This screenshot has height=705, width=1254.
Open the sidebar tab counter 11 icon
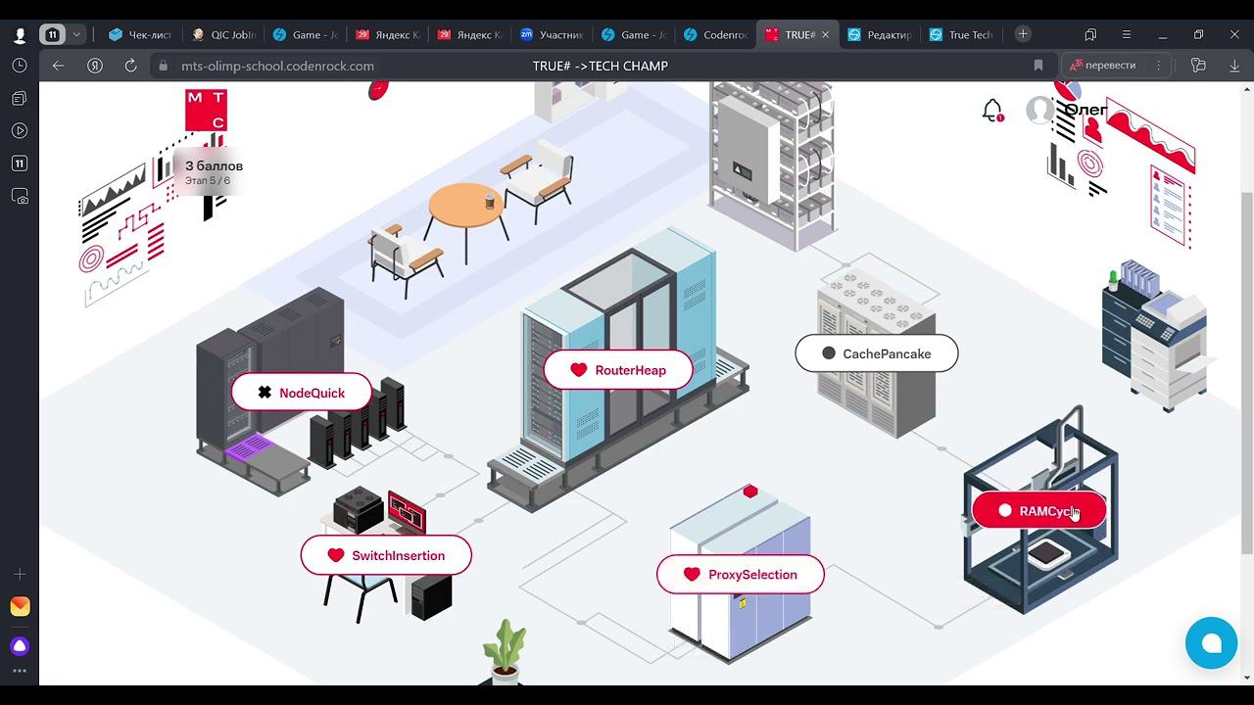coord(20,164)
